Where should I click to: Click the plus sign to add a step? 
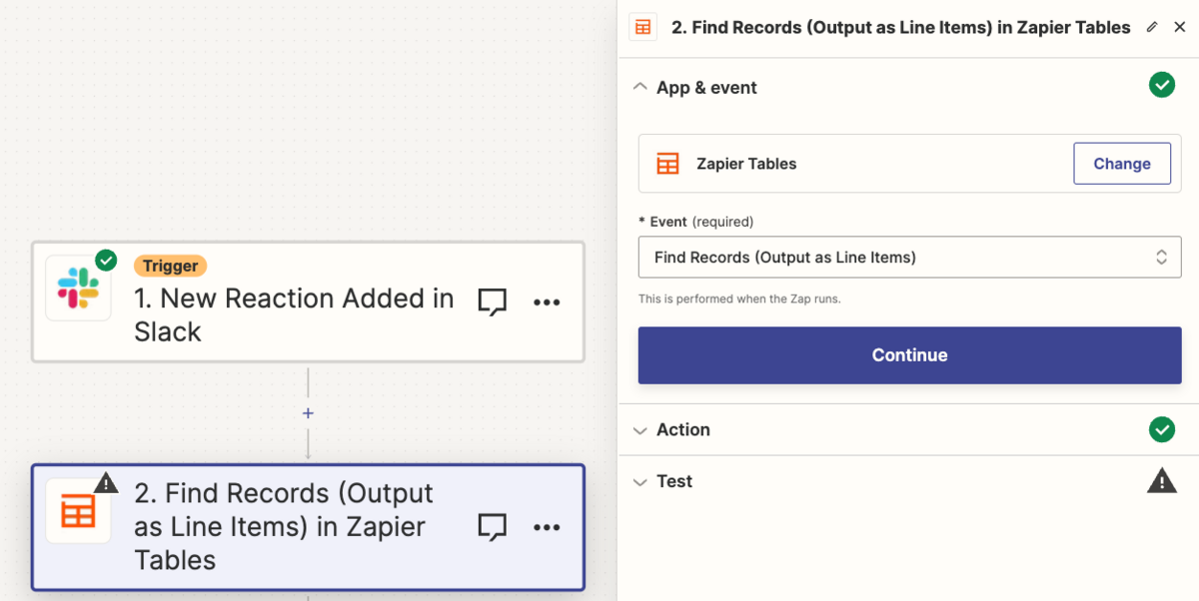[308, 413]
